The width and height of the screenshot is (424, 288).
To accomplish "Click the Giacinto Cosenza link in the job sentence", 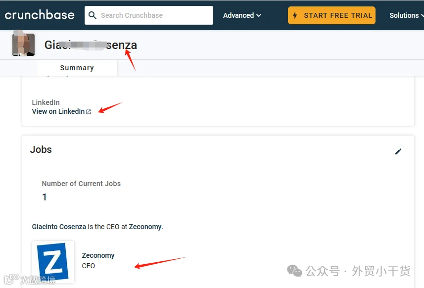I will coord(59,227).
